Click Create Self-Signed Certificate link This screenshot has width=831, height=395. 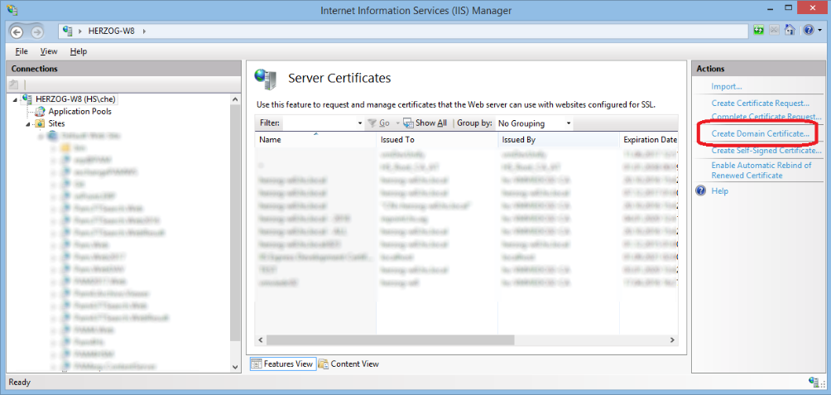[766, 150]
